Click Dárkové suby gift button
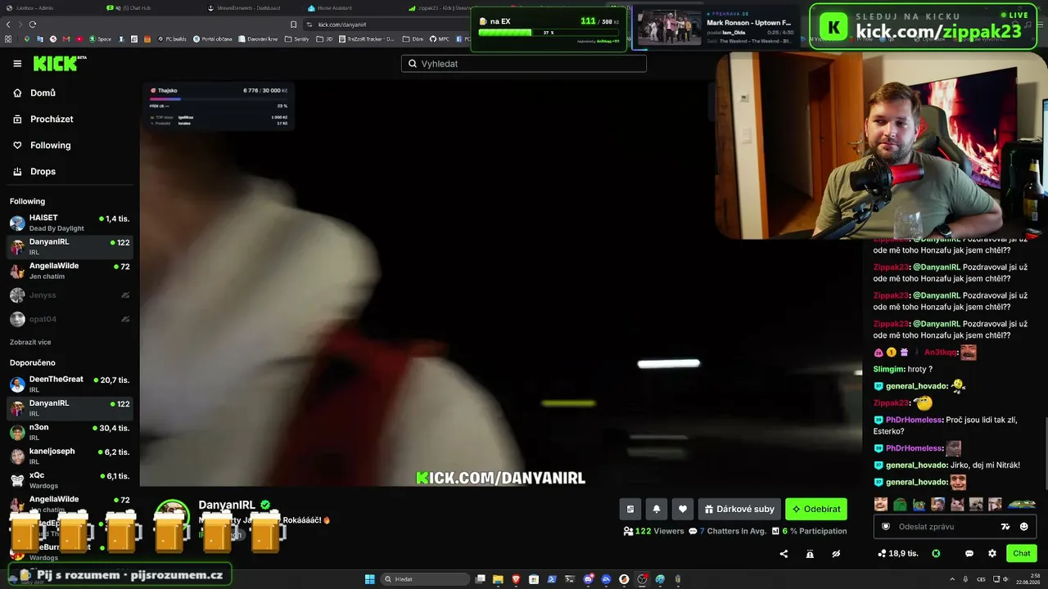 [x=739, y=509]
